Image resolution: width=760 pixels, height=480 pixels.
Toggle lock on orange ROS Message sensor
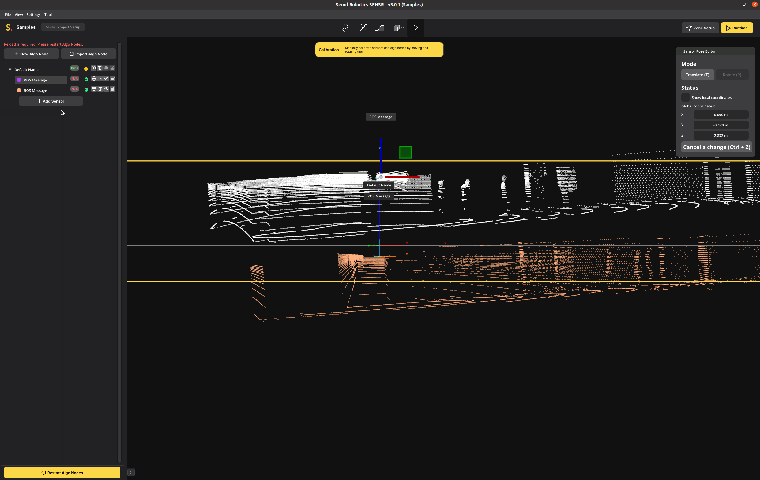(x=113, y=89)
